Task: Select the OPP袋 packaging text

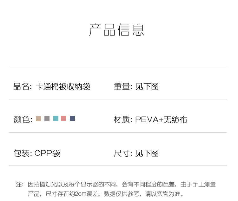Action: click(x=47, y=153)
